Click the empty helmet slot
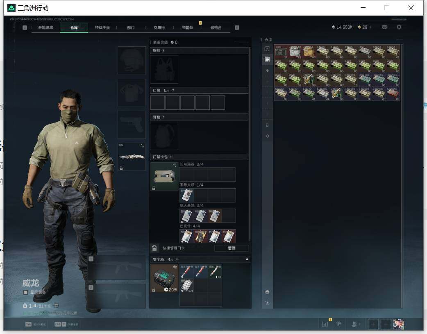The height and width of the screenshot is (334, 427). tap(132, 60)
